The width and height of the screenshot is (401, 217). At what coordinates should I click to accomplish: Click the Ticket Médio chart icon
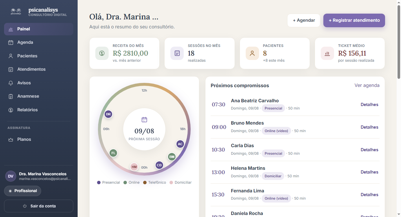[327, 53]
